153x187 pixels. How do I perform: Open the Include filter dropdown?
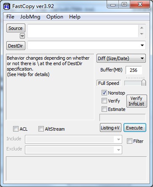click(118, 140)
